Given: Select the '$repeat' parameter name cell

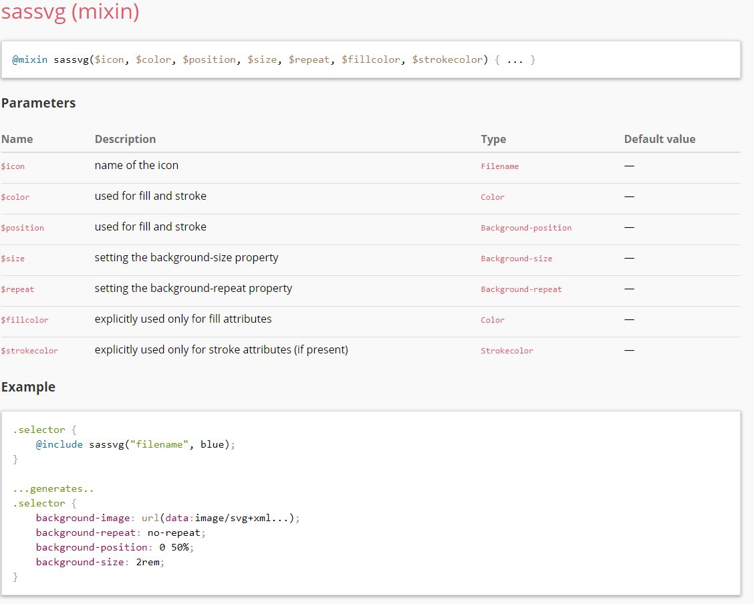Looking at the screenshot, I should coord(18,289).
